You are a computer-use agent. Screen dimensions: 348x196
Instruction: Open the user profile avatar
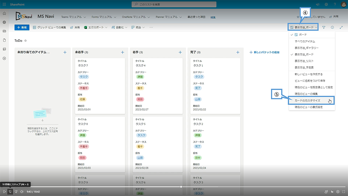[x=343, y=4]
